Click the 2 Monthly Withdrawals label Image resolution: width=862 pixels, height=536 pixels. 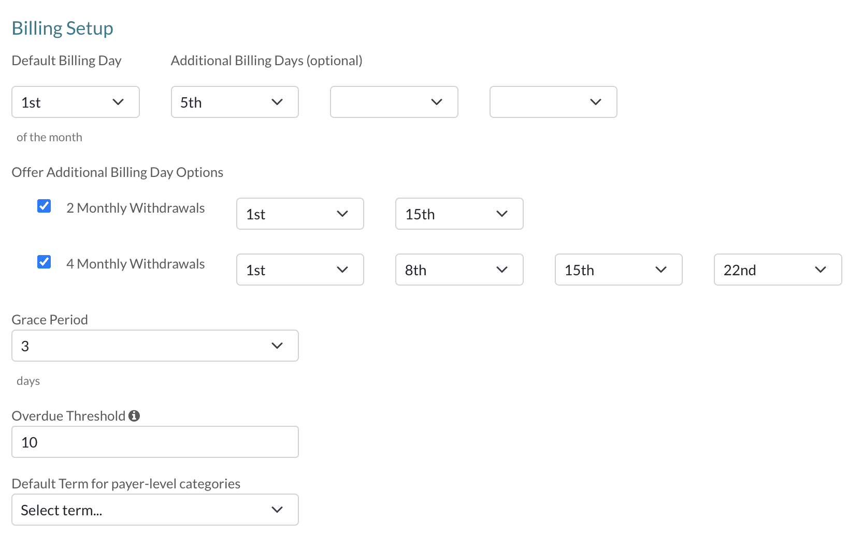coord(136,208)
